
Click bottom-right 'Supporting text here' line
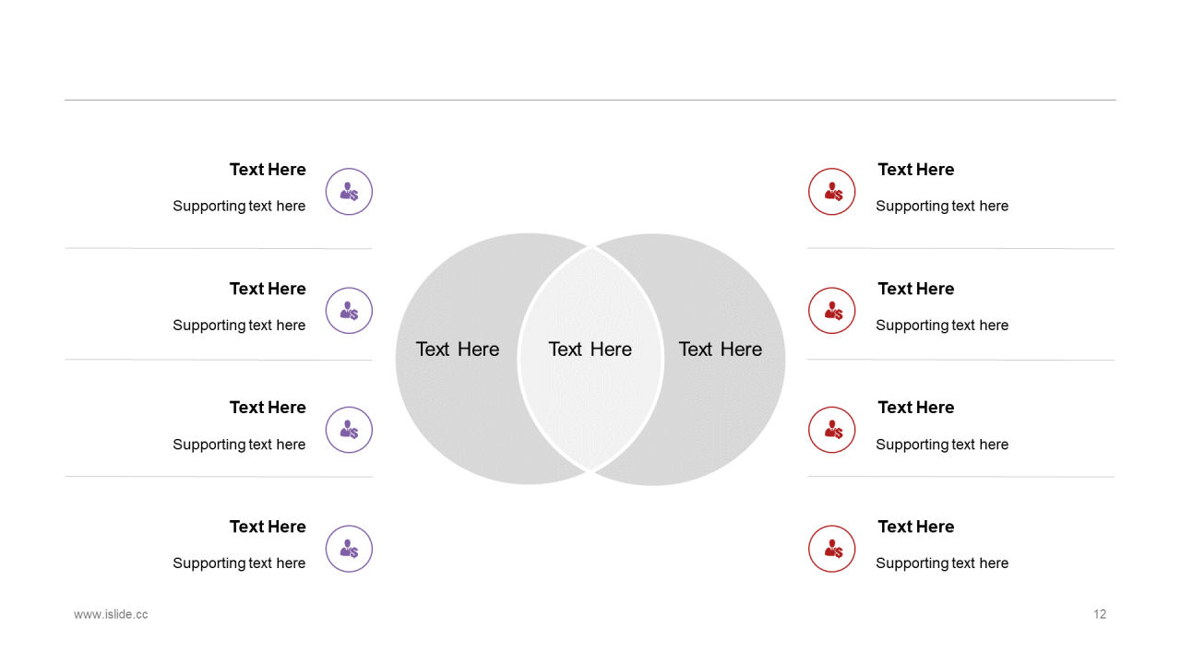tap(942, 563)
